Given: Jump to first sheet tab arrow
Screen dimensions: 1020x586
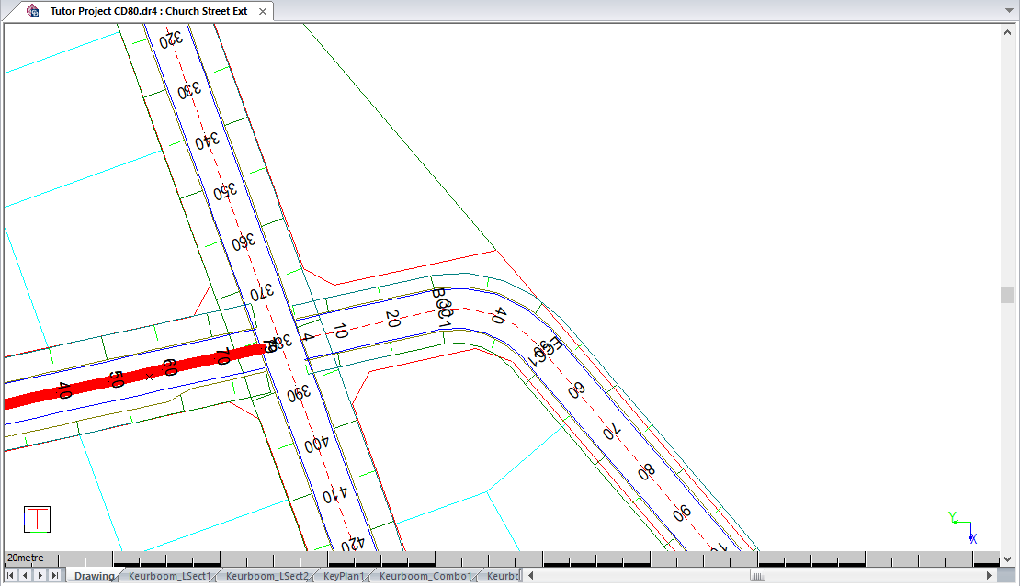Looking at the screenshot, I should (x=10, y=575).
